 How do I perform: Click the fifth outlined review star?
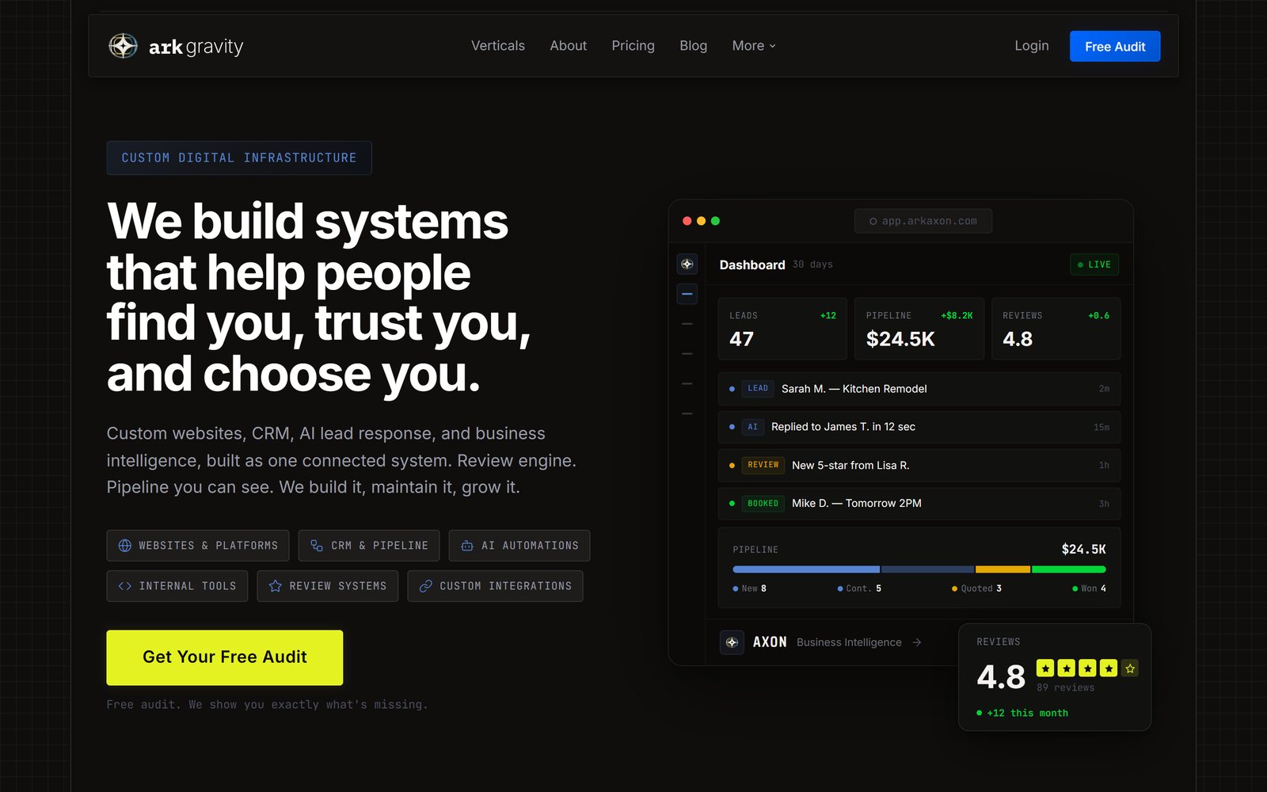click(x=1130, y=668)
